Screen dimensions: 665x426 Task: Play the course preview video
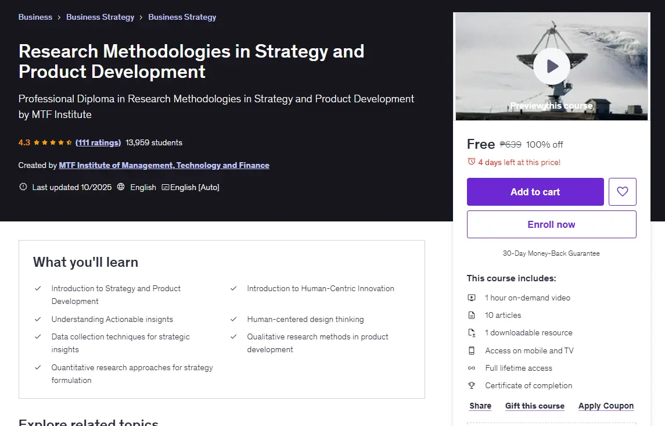[551, 66]
